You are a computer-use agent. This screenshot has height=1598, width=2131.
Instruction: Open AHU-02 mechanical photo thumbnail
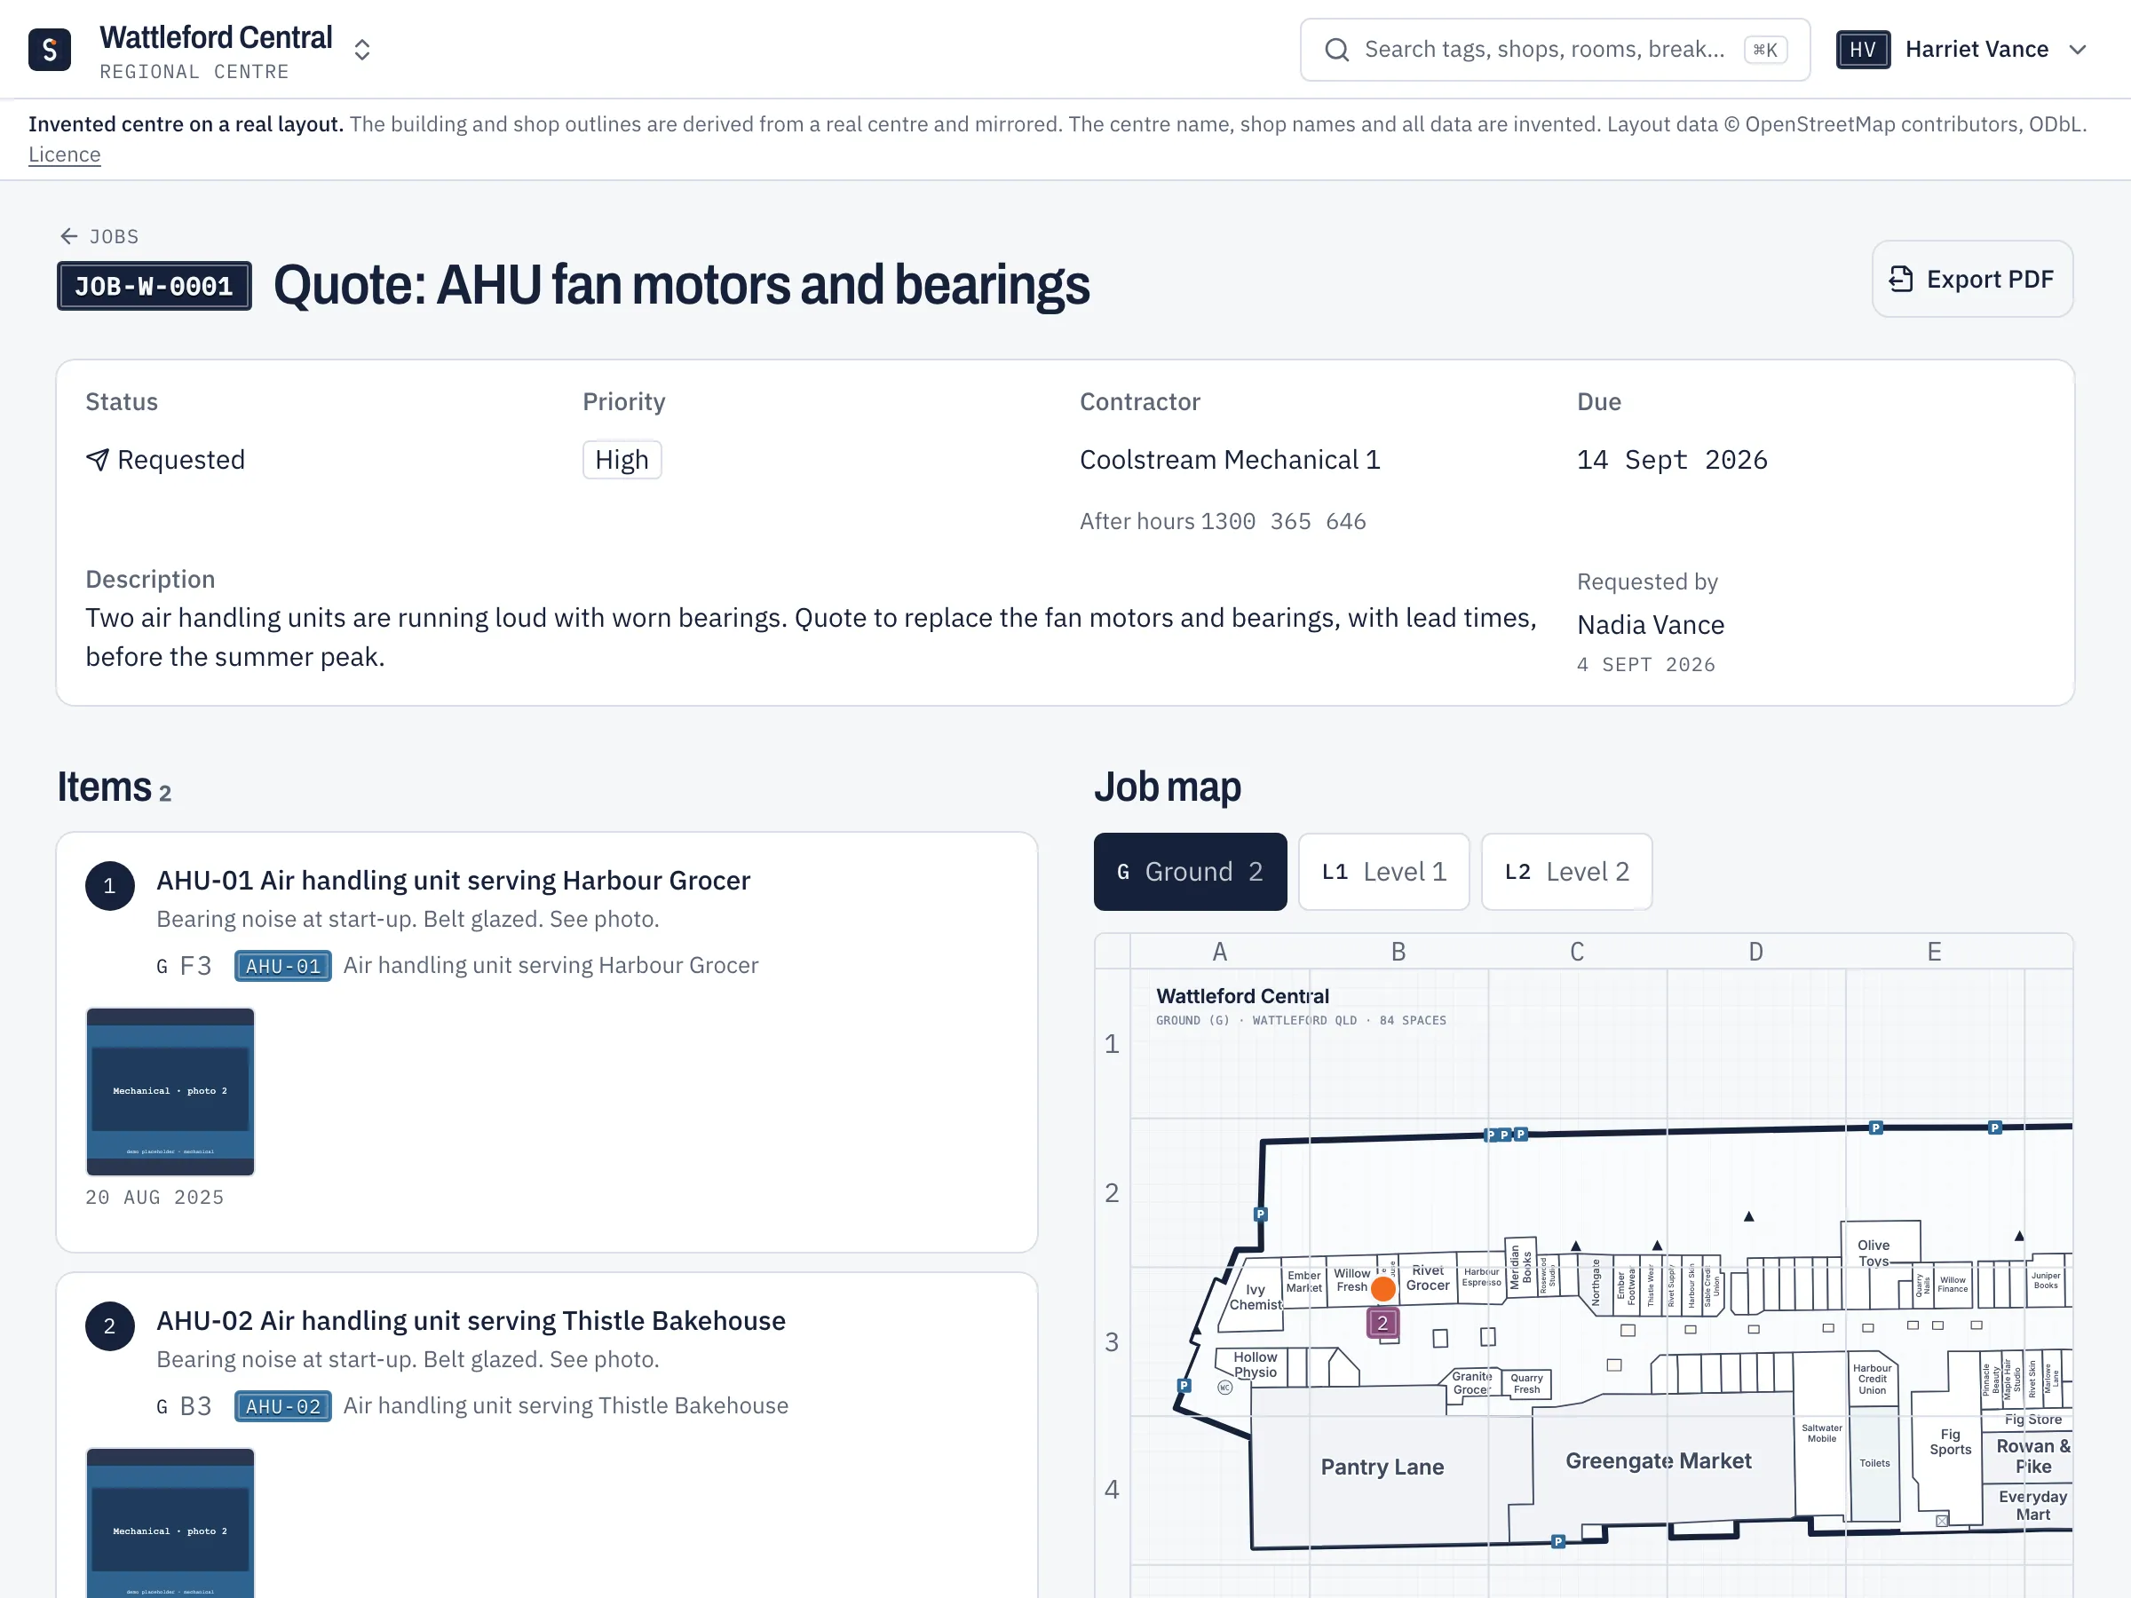point(170,1523)
